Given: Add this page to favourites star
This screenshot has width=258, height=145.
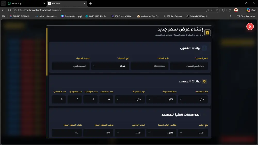Looking at the screenshot, I should (217, 10).
